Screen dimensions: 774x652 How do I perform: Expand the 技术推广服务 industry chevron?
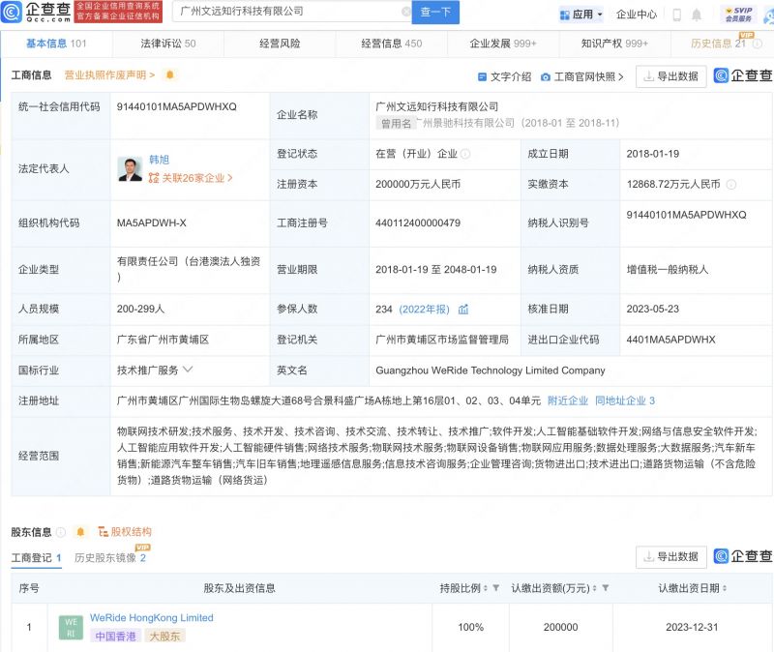point(188,370)
